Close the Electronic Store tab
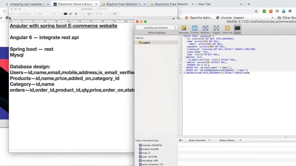The image size is (296, 166). pos(96,4)
